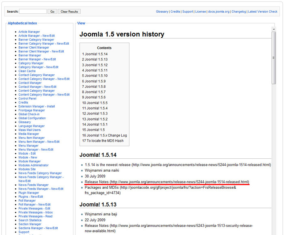
Task: Jump to To locate the MD5 Hash entry
Action: pos(103,141)
